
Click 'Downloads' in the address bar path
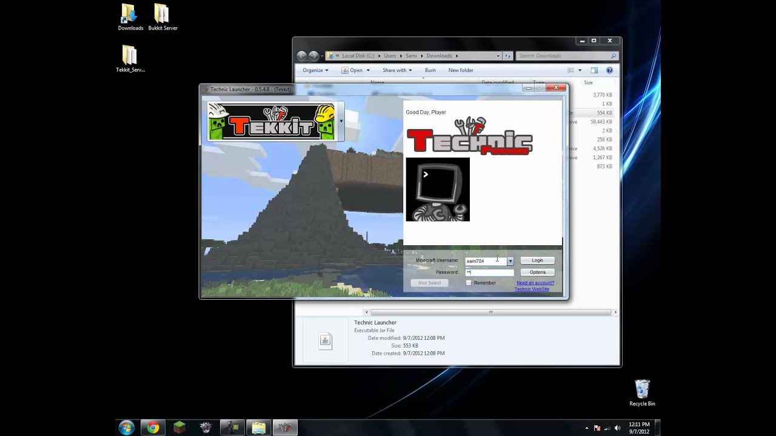(439, 56)
